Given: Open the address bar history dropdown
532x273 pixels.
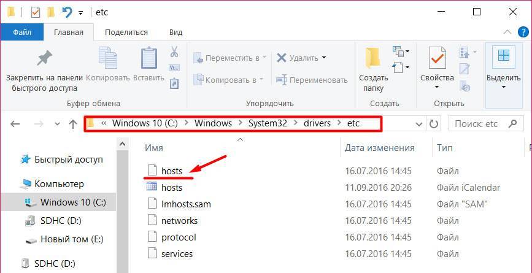Looking at the screenshot, I should 419,124.
